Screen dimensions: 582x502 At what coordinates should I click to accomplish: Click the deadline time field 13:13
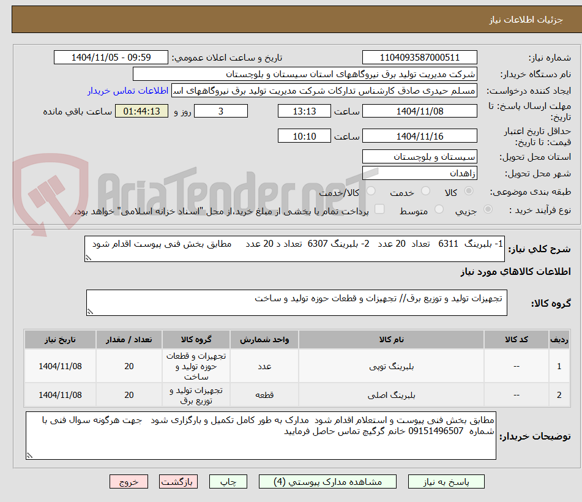click(304, 111)
